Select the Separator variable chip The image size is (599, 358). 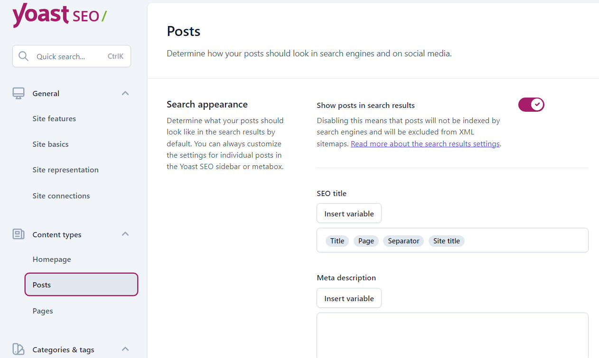(x=403, y=241)
